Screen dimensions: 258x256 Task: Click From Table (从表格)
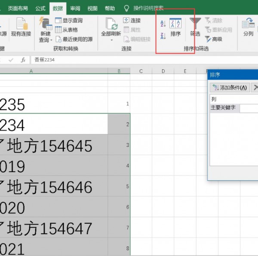point(66,30)
